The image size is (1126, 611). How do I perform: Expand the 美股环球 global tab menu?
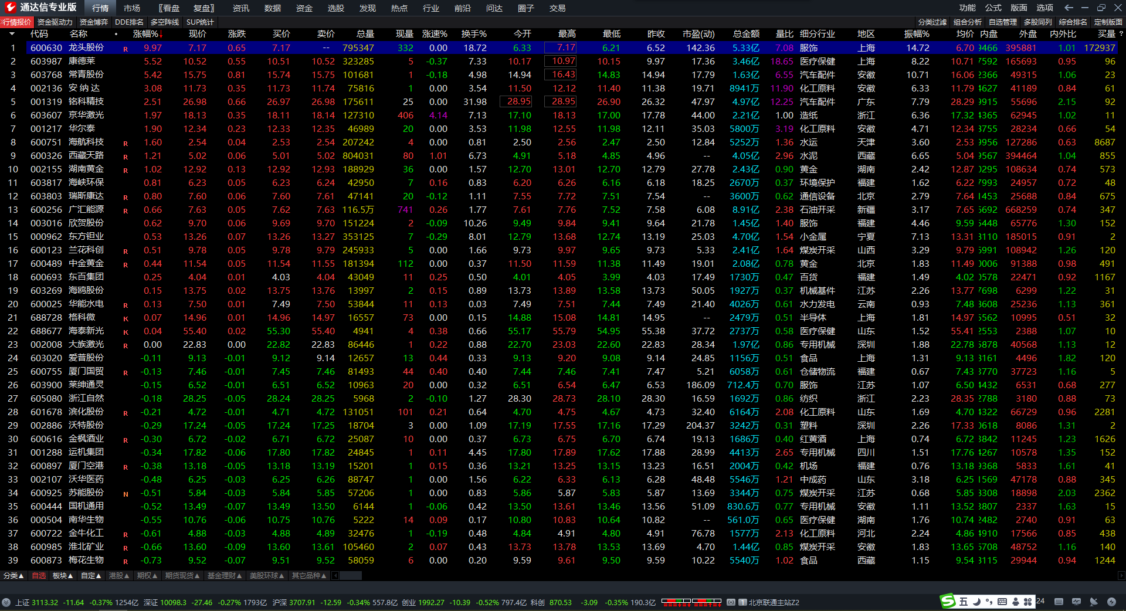(x=267, y=576)
